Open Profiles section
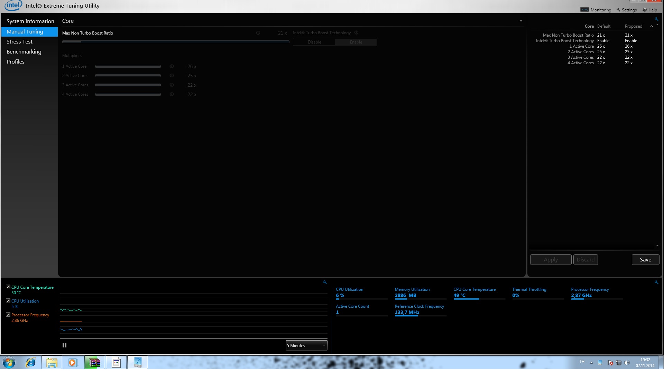664x373 pixels. 30,62
